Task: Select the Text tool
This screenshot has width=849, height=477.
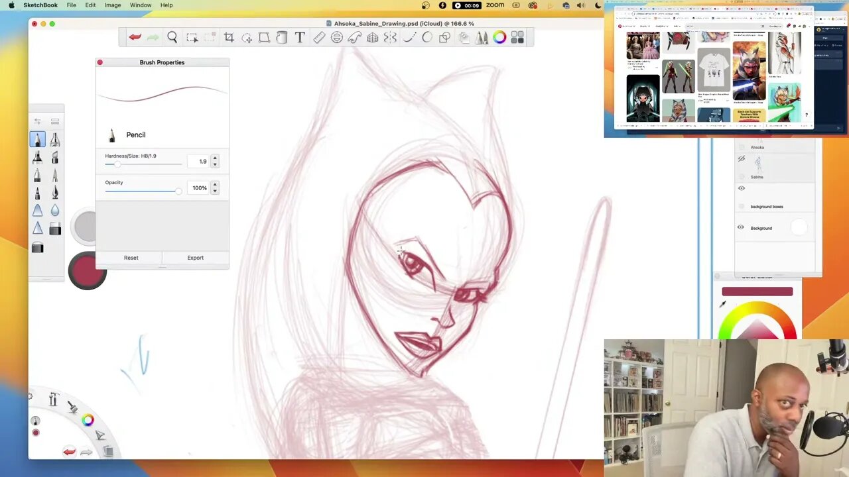Action: pos(300,38)
